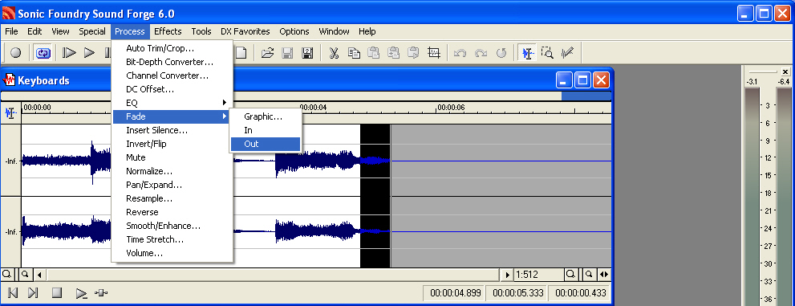Click the selection start time 00:00:04.899

(454, 293)
